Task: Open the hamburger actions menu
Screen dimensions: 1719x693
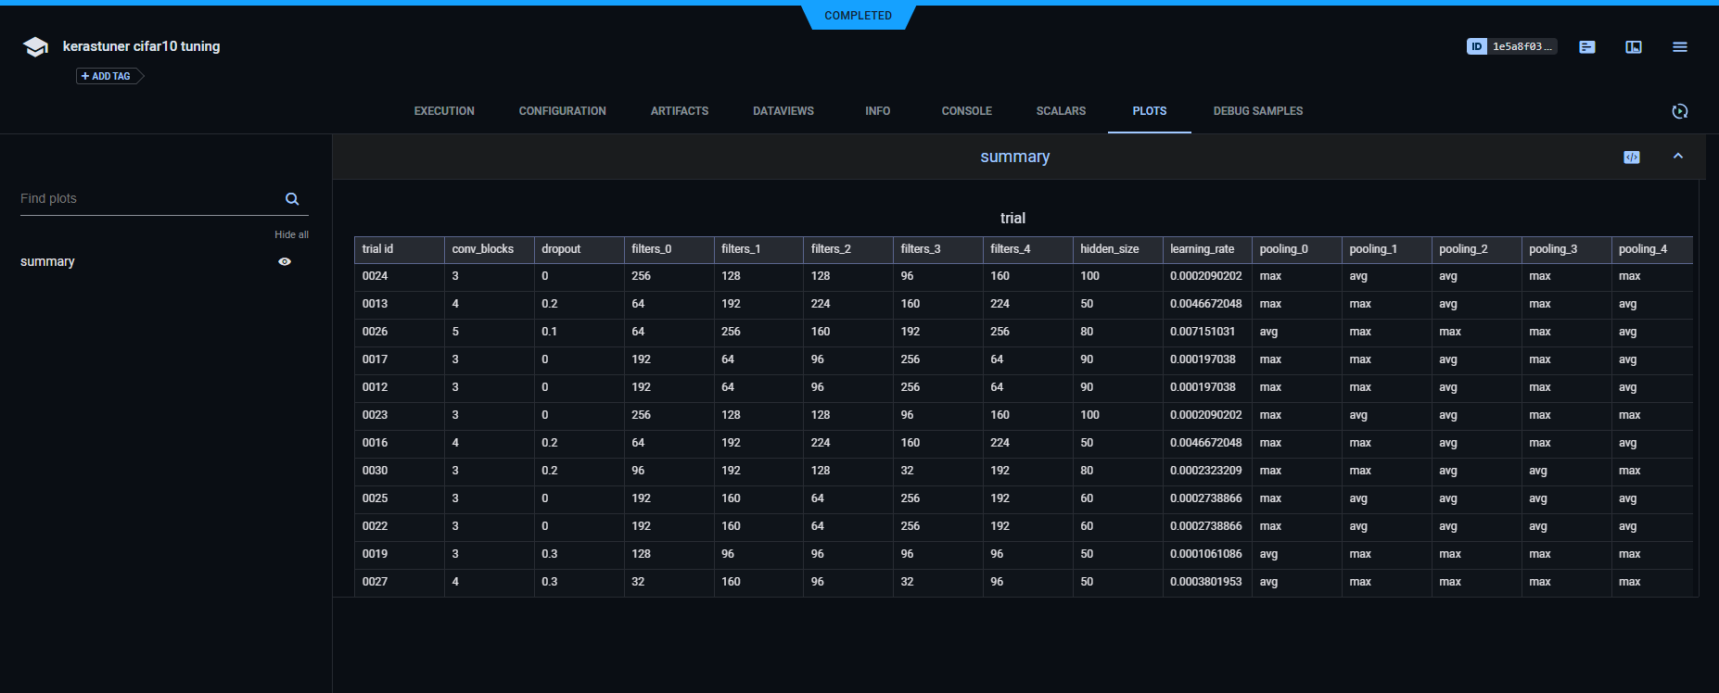Action: (1679, 46)
